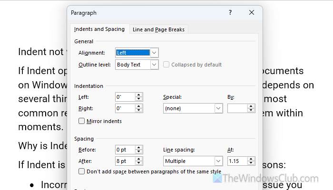Check Don't add space between paragraphs option
The width and height of the screenshot is (333, 190).
pos(81,171)
